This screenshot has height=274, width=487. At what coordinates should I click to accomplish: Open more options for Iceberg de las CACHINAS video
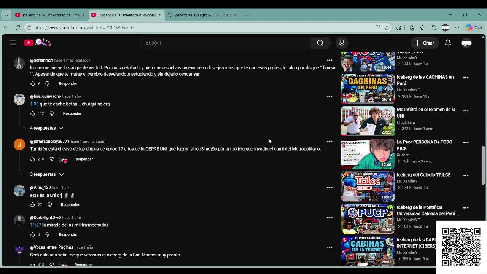[x=466, y=77]
